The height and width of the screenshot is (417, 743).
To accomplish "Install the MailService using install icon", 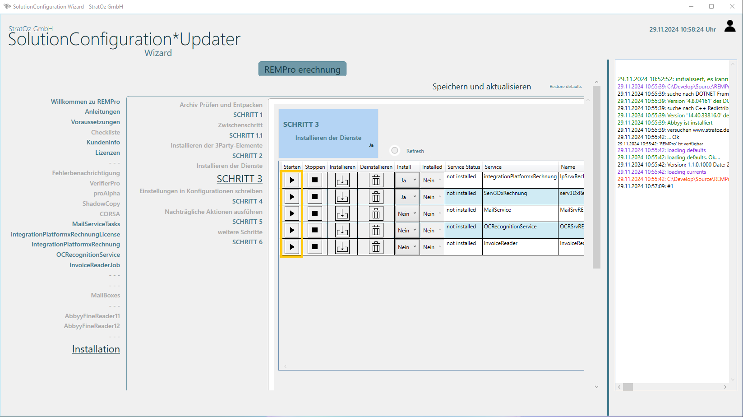I will point(342,214).
